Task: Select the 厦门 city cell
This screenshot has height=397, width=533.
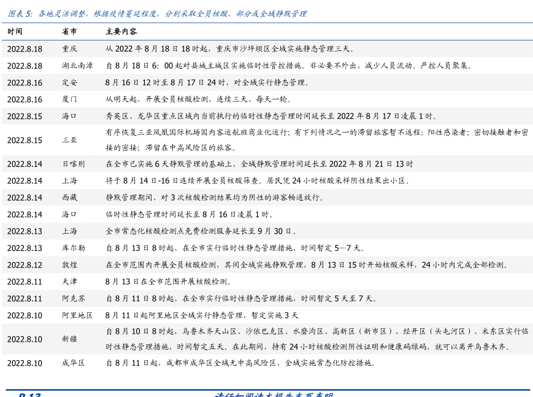Action: point(69,99)
